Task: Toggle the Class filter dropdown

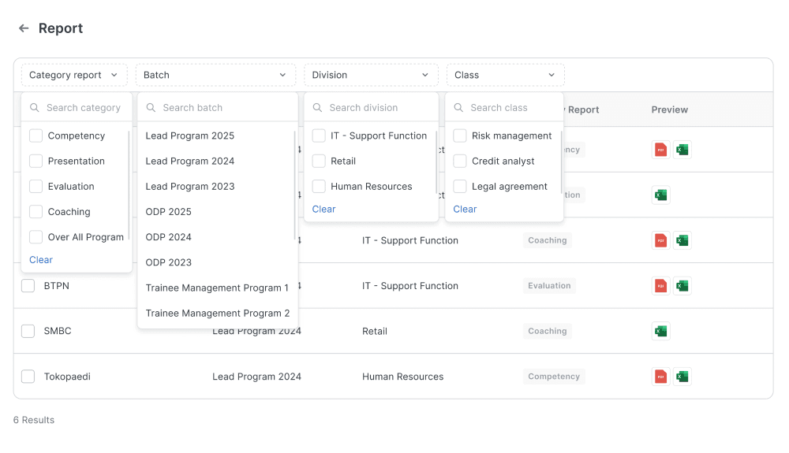Action: (x=505, y=75)
